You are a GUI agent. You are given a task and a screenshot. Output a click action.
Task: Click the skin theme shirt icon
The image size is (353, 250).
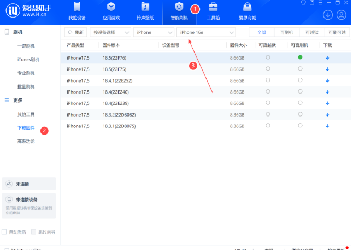tap(303, 3)
